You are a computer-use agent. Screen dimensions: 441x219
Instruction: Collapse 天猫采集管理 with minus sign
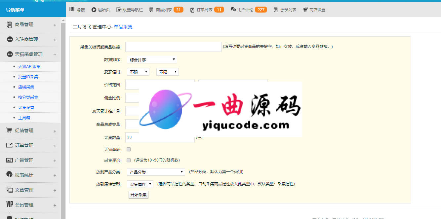pos(55,55)
